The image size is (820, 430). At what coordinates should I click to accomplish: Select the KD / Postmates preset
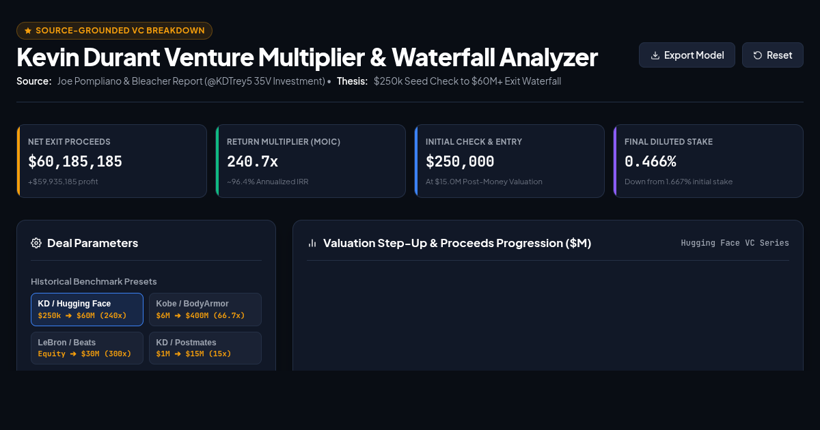point(205,348)
